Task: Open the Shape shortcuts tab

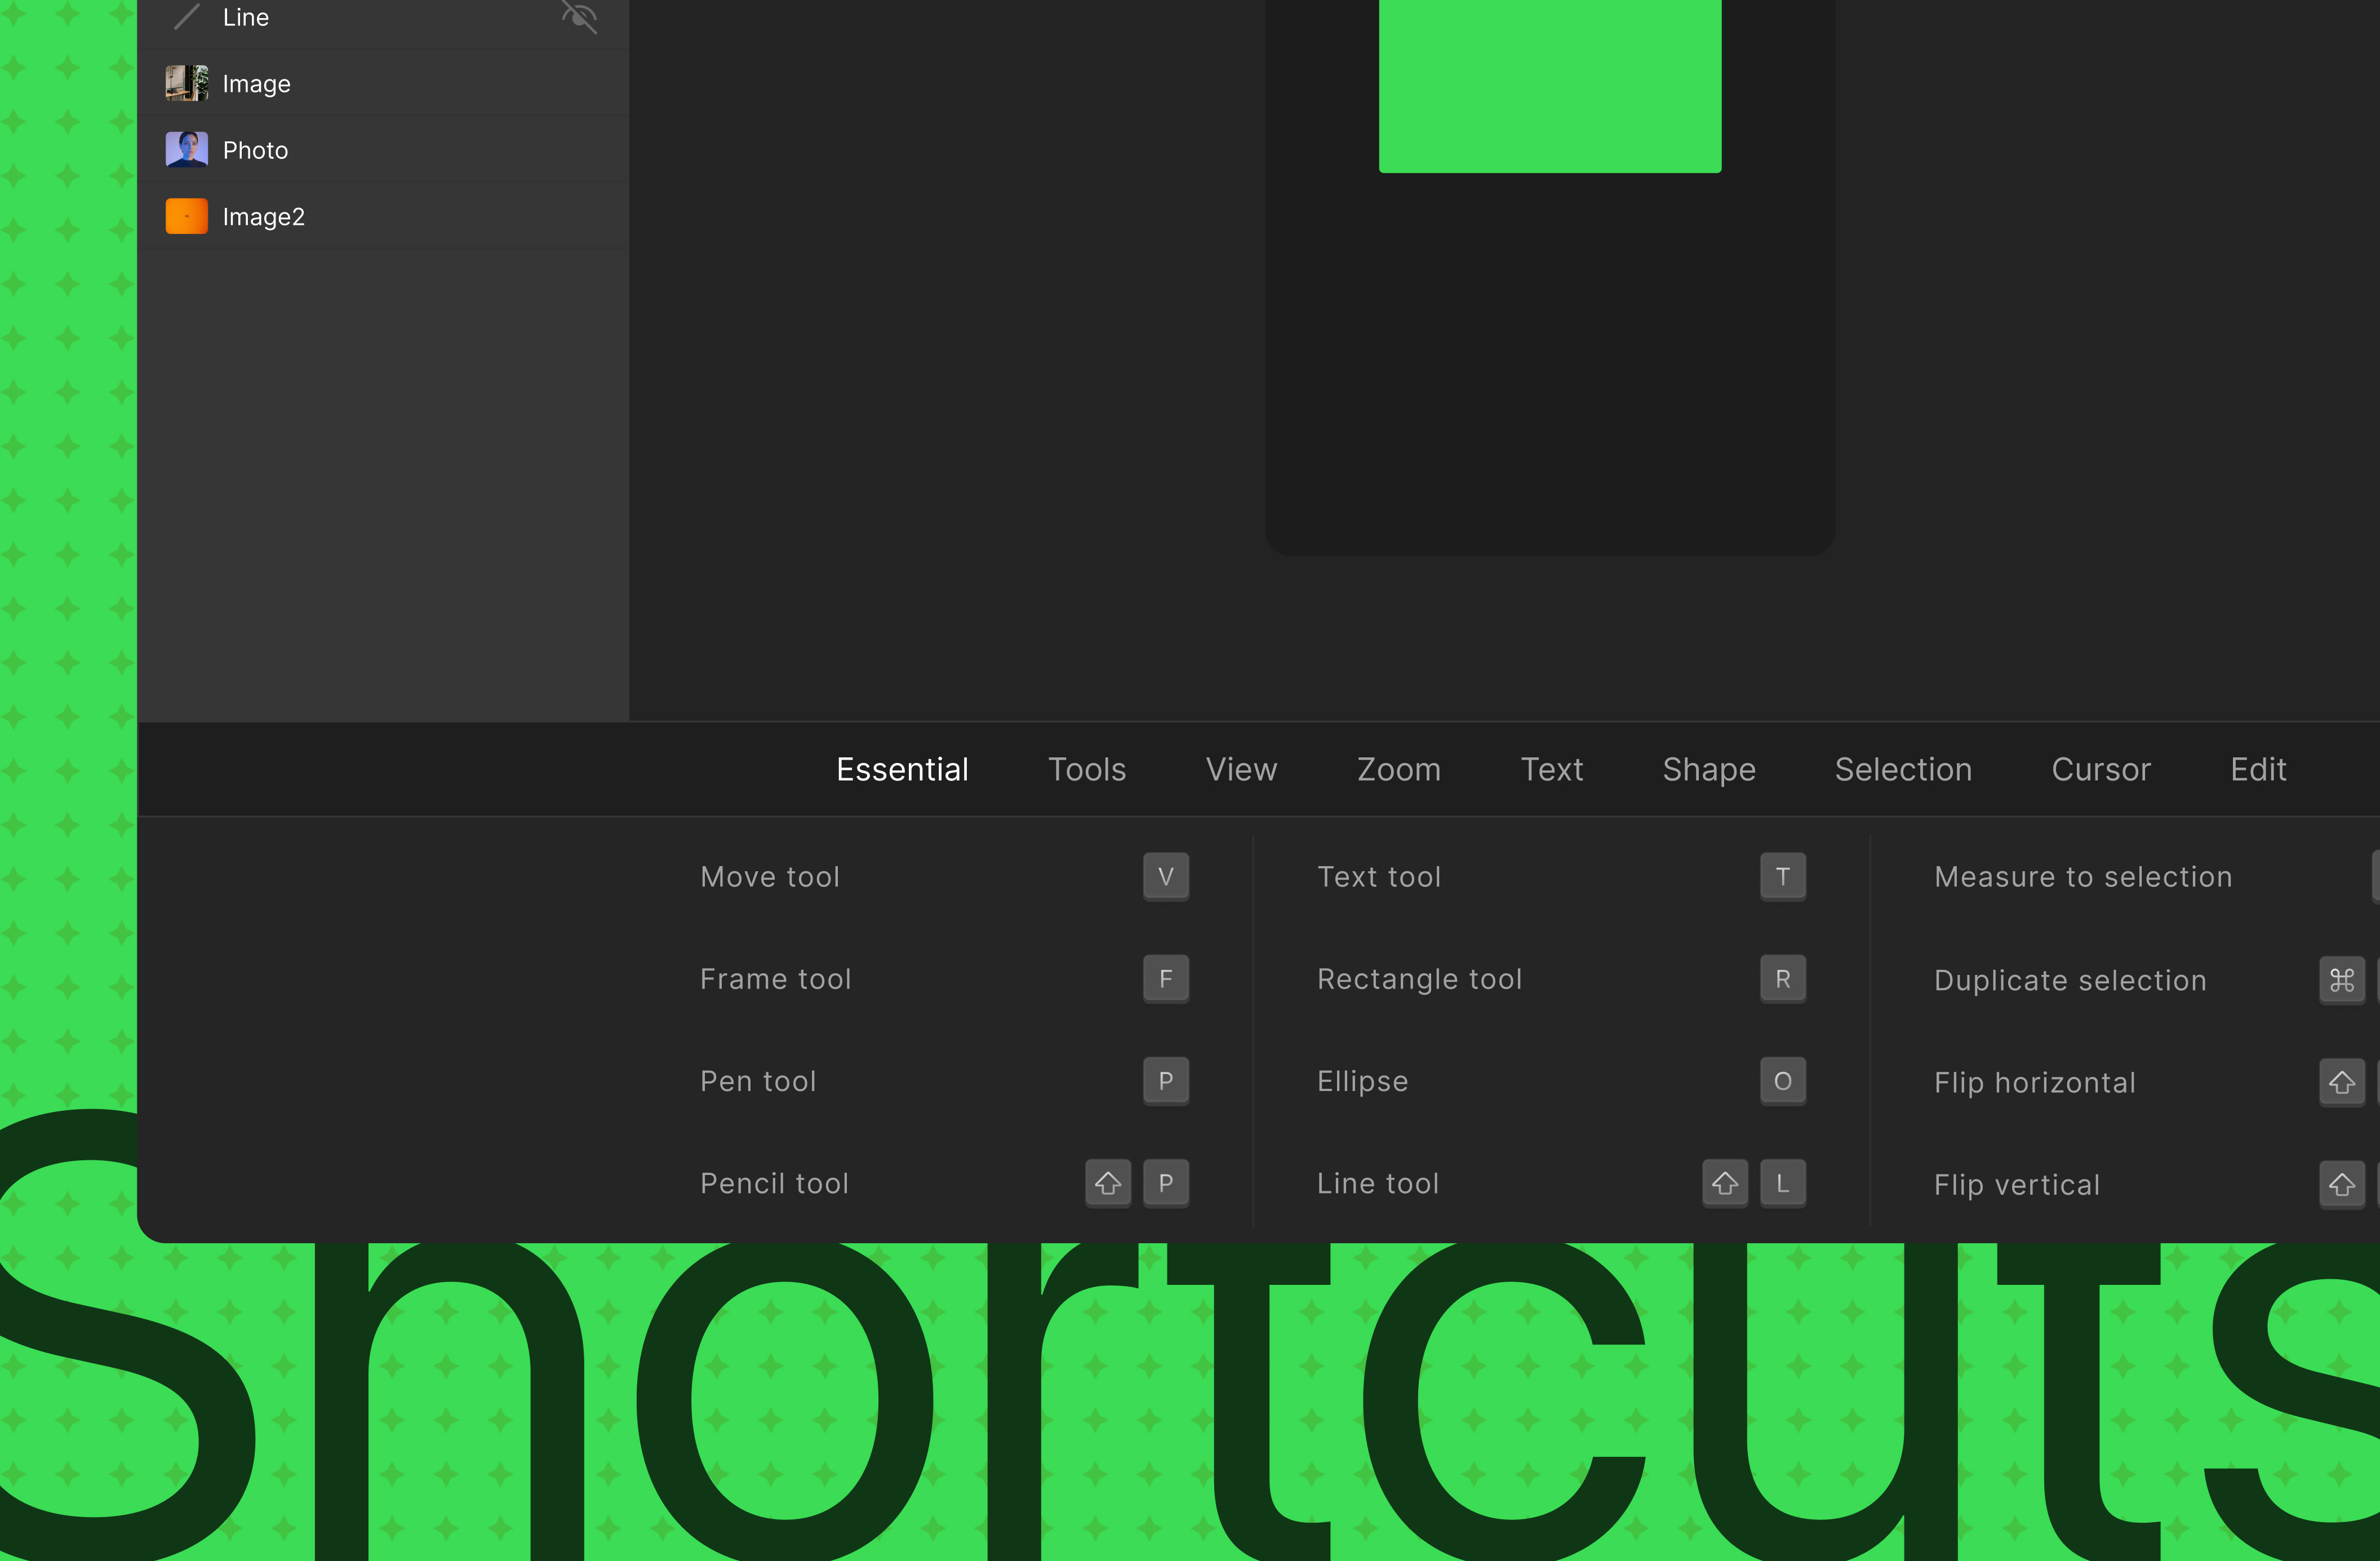Action: (1708, 769)
